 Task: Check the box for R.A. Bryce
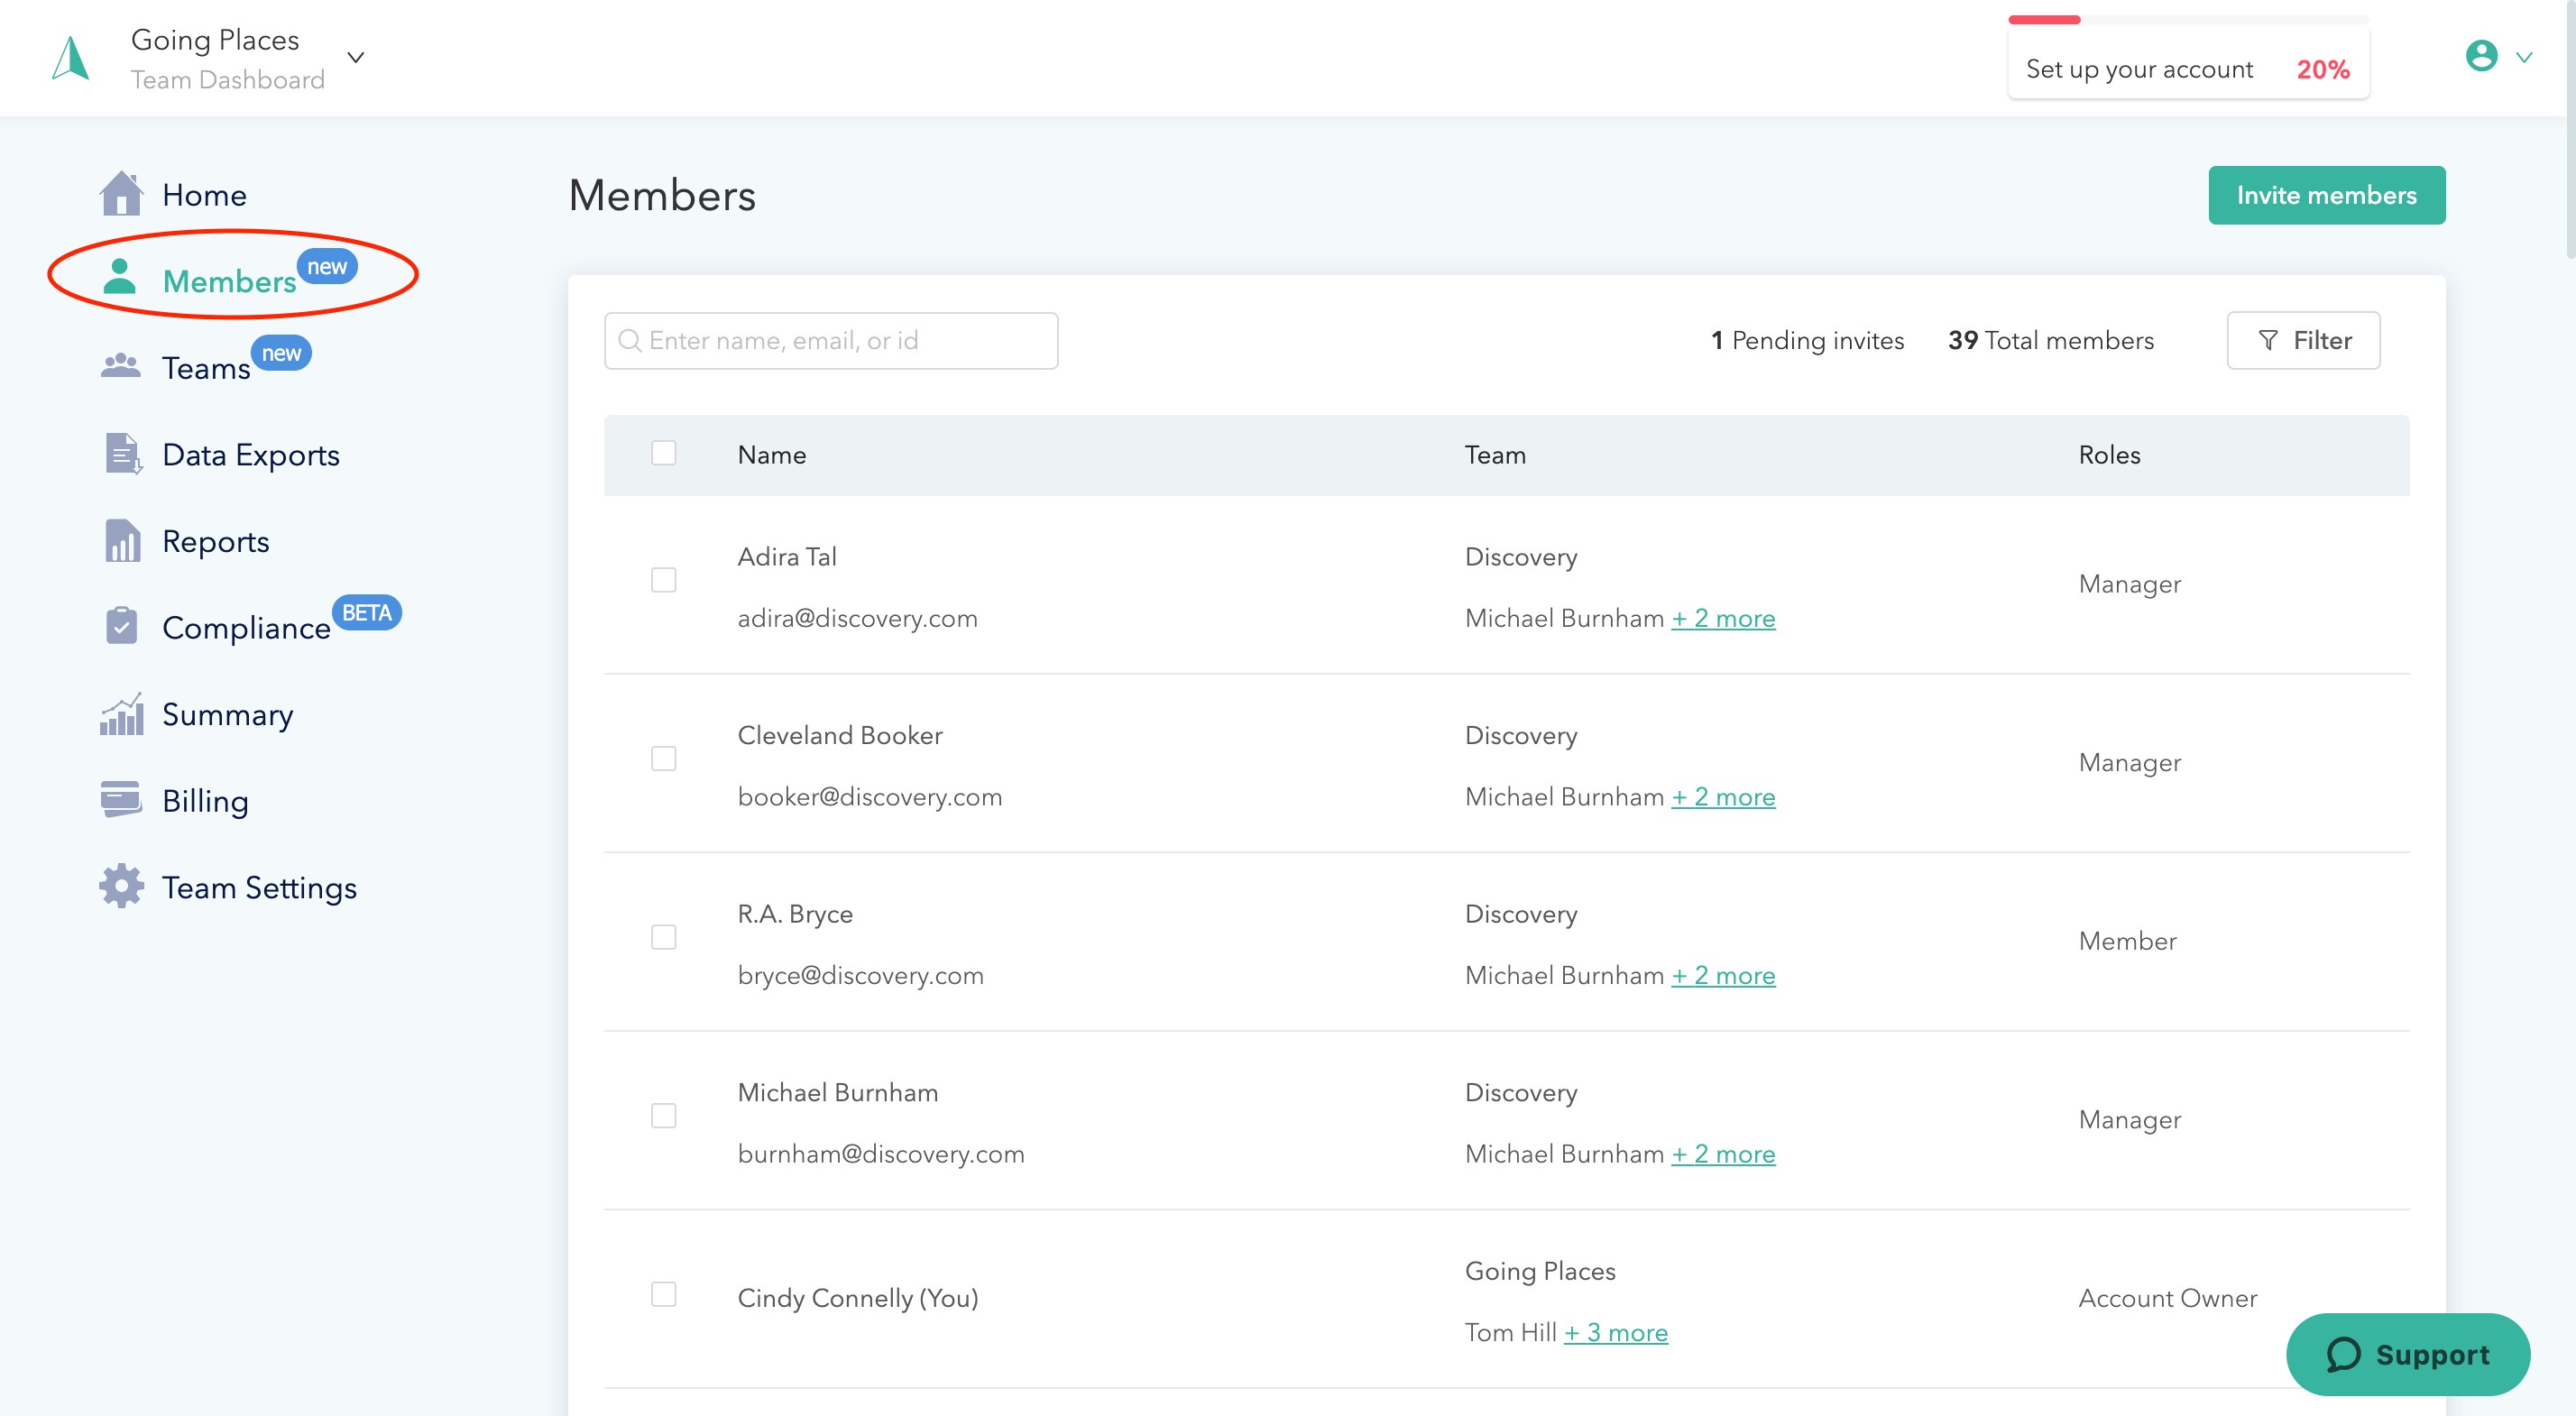[x=664, y=937]
